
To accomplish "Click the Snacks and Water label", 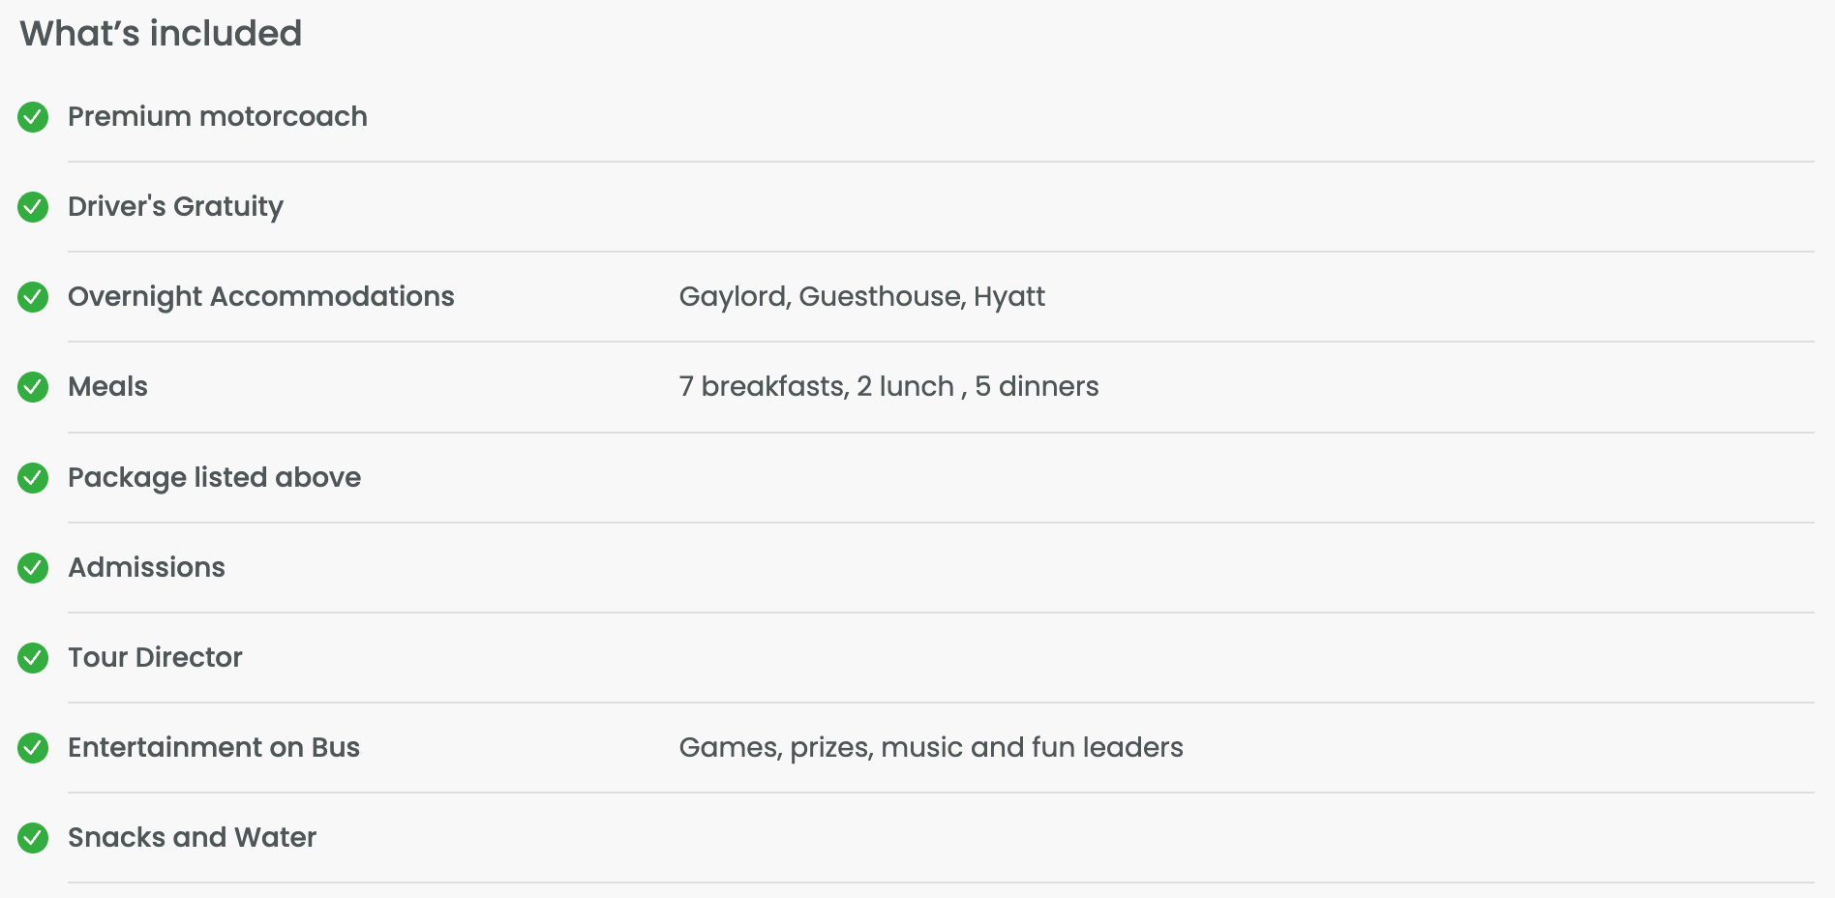I will 192,838.
